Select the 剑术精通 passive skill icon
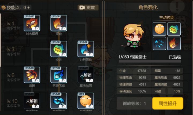This screenshot has width=193, height=115. [x=32, y=23]
